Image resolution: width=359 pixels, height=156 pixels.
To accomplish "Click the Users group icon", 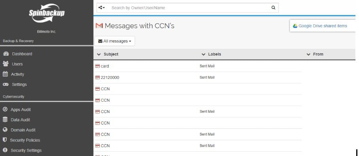I will pos(6,64).
